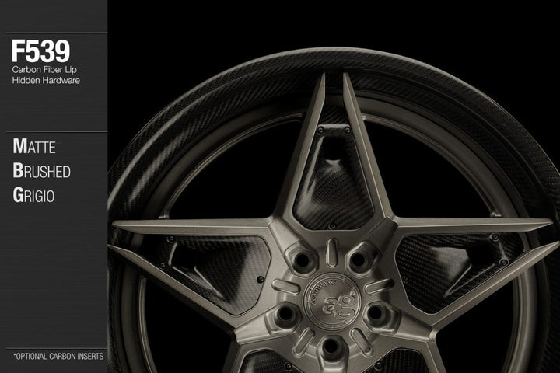Select the 'Carbon Fiber Lip' text
Viewport: 560px width, 373px height.
[x=44, y=70]
